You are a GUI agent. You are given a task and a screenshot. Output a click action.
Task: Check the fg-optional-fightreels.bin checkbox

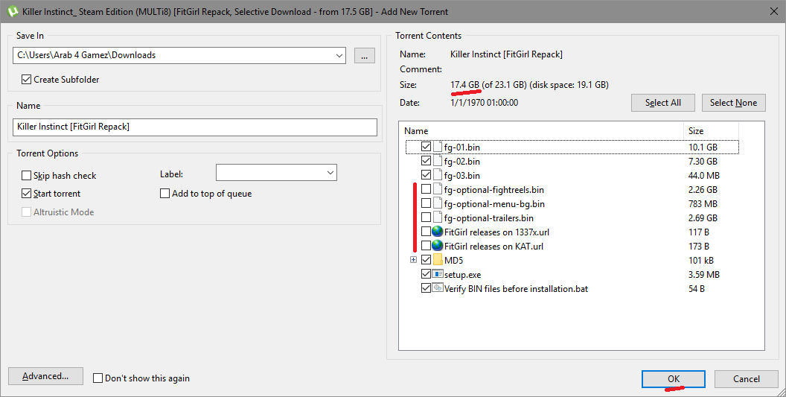click(x=426, y=190)
